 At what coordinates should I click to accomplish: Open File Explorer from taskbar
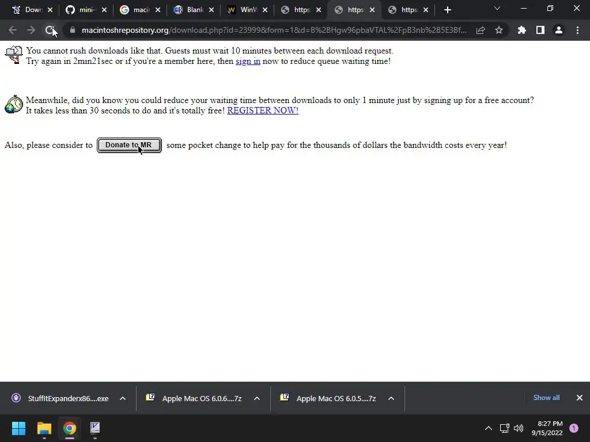click(x=44, y=428)
